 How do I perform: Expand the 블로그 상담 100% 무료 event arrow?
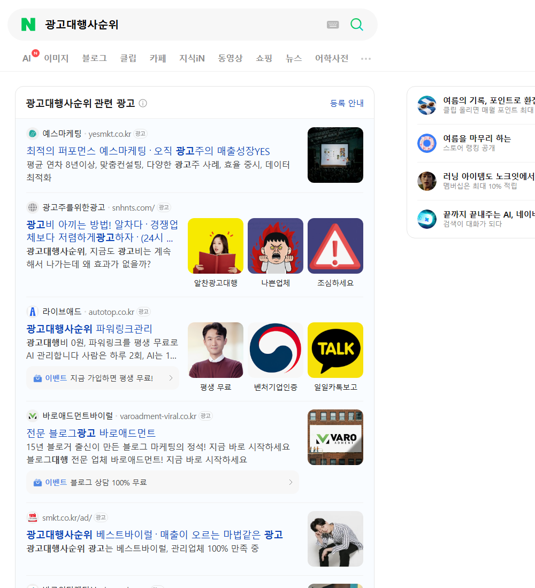291,482
